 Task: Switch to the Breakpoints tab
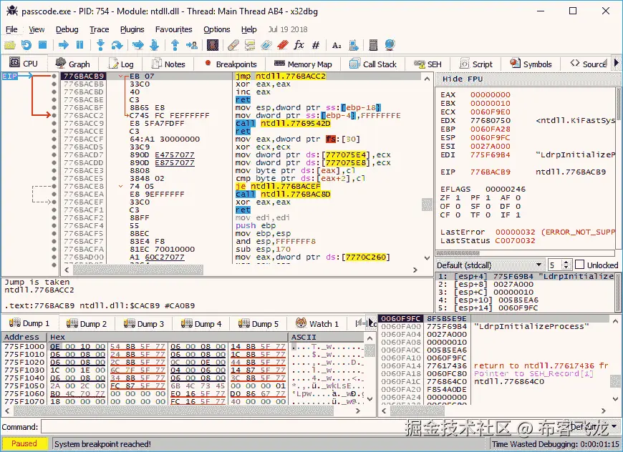231,64
